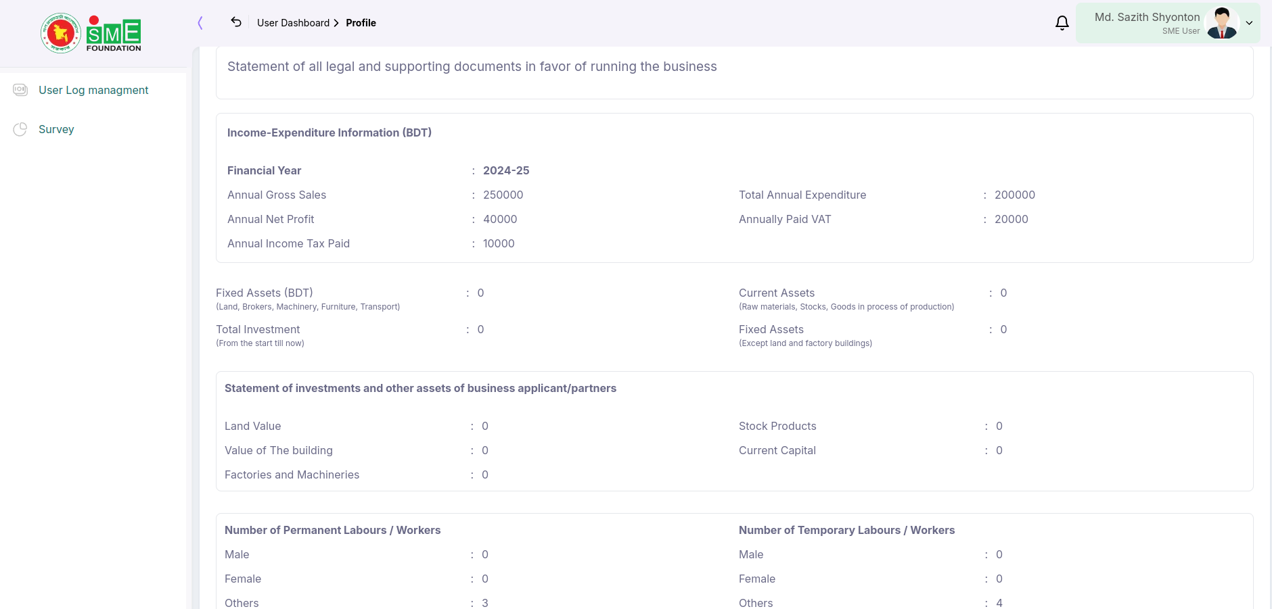The width and height of the screenshot is (1272, 609).
Task: Open the SME Foundation logo home link
Action: pyautogui.click(x=91, y=33)
